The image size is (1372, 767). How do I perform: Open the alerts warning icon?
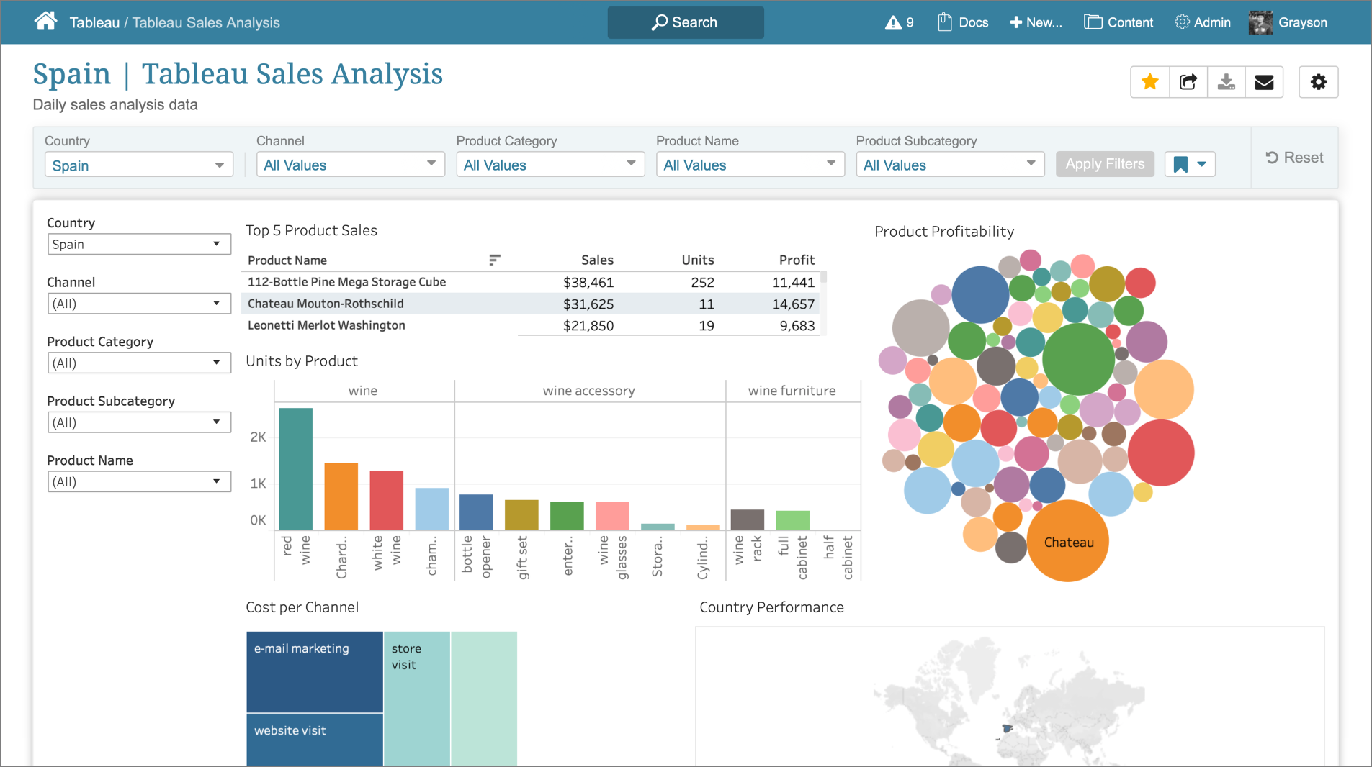[893, 23]
